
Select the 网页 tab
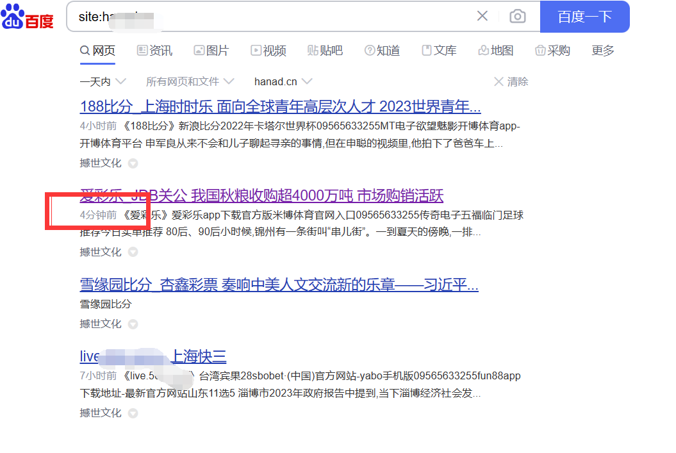coord(98,51)
